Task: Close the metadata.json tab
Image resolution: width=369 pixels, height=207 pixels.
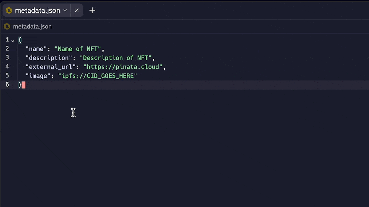Action: [x=77, y=10]
